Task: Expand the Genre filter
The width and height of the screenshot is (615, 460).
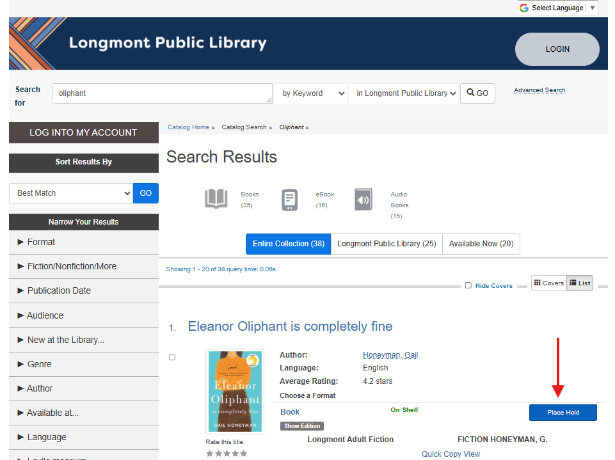Action: point(84,364)
